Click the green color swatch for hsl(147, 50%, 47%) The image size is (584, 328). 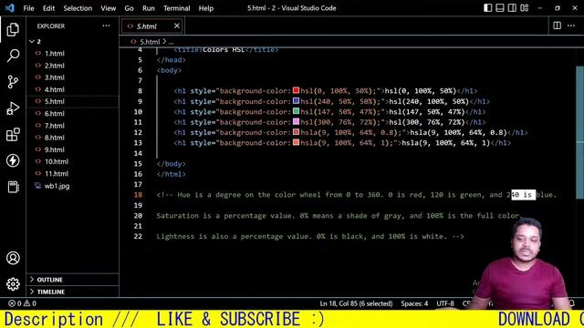(x=296, y=111)
